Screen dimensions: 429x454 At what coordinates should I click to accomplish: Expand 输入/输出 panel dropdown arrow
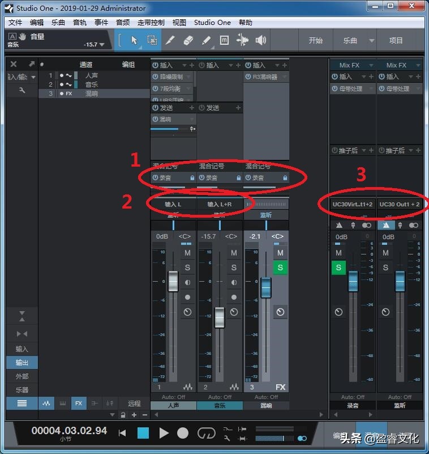click(33, 77)
